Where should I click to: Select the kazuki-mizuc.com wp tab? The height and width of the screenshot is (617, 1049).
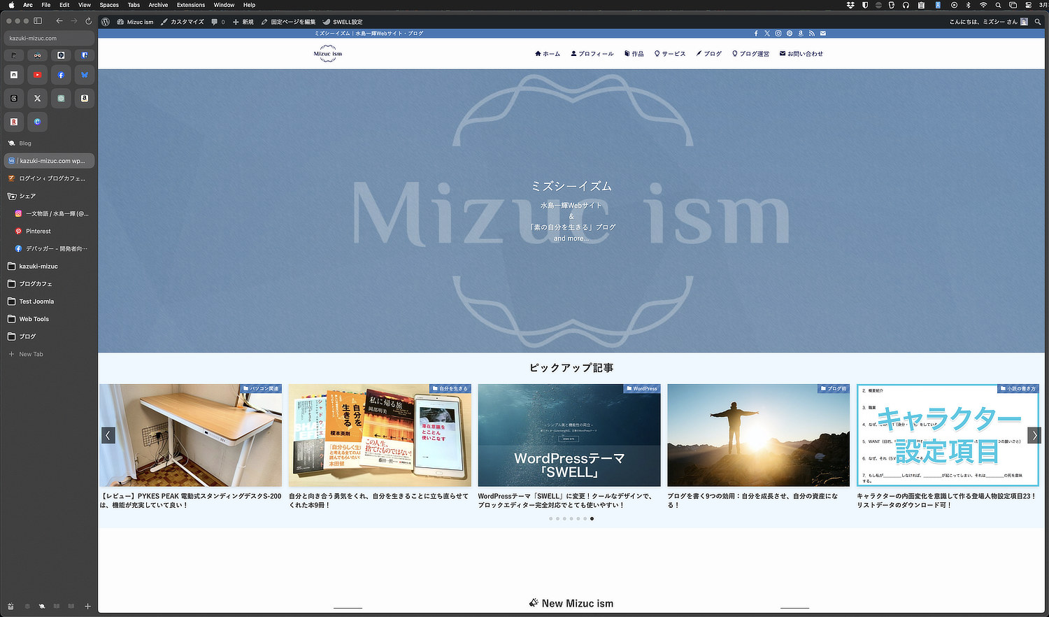click(49, 161)
